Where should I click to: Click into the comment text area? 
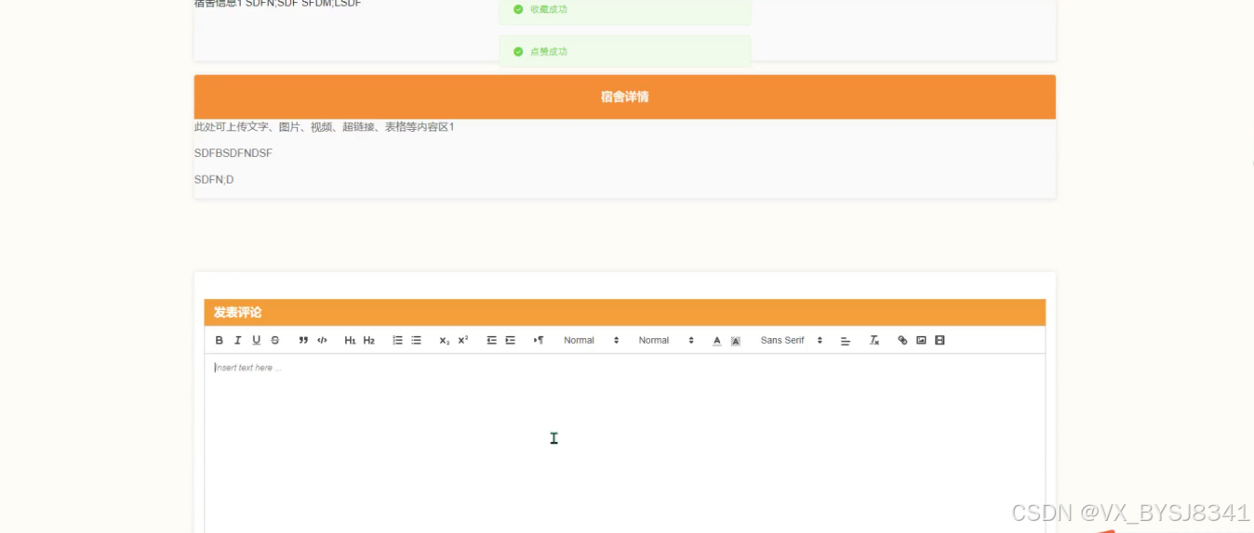[624, 443]
